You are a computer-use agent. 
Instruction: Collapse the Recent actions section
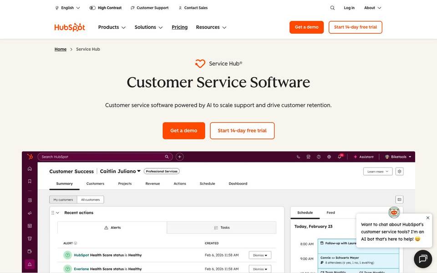pyautogui.click(x=58, y=212)
